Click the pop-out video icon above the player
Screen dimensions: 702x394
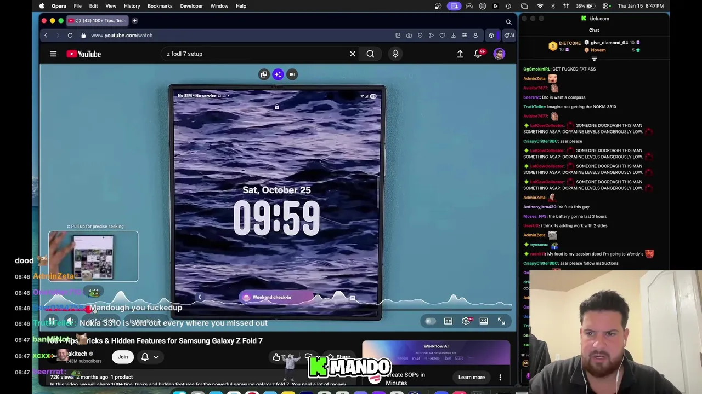point(264,74)
